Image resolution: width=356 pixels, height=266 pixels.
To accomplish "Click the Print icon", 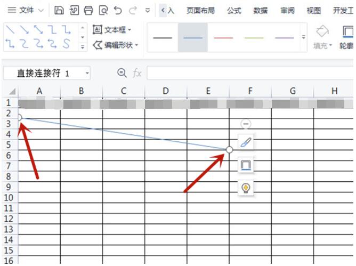I will (x=88, y=10).
